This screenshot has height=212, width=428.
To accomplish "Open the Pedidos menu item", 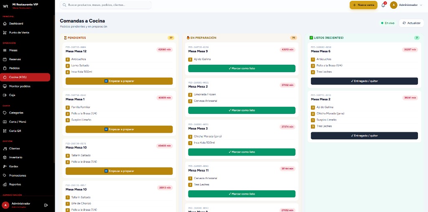I will tap(25, 68).
